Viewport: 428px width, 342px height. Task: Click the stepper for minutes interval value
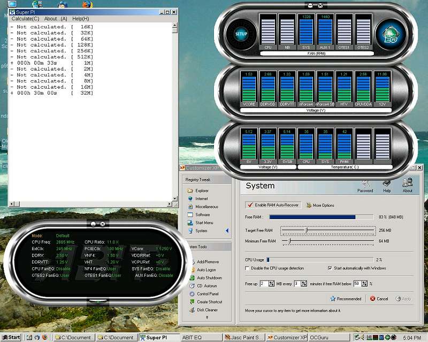[303, 284]
